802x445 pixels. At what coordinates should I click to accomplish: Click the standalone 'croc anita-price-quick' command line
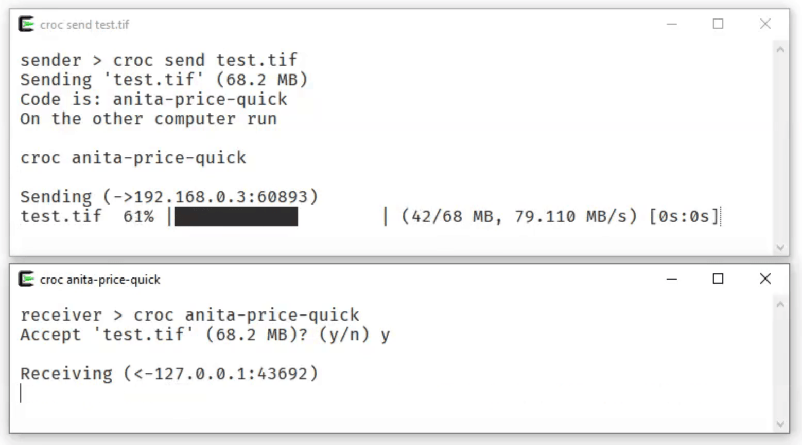click(x=133, y=158)
